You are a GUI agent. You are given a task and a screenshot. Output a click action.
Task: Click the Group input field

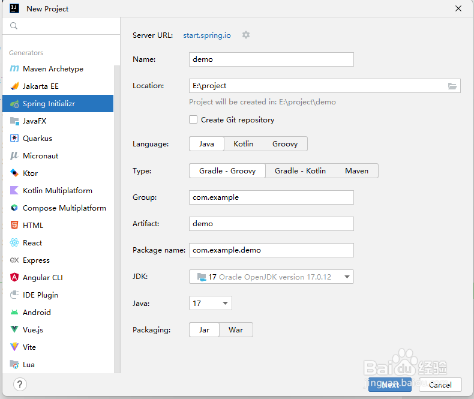(271, 197)
